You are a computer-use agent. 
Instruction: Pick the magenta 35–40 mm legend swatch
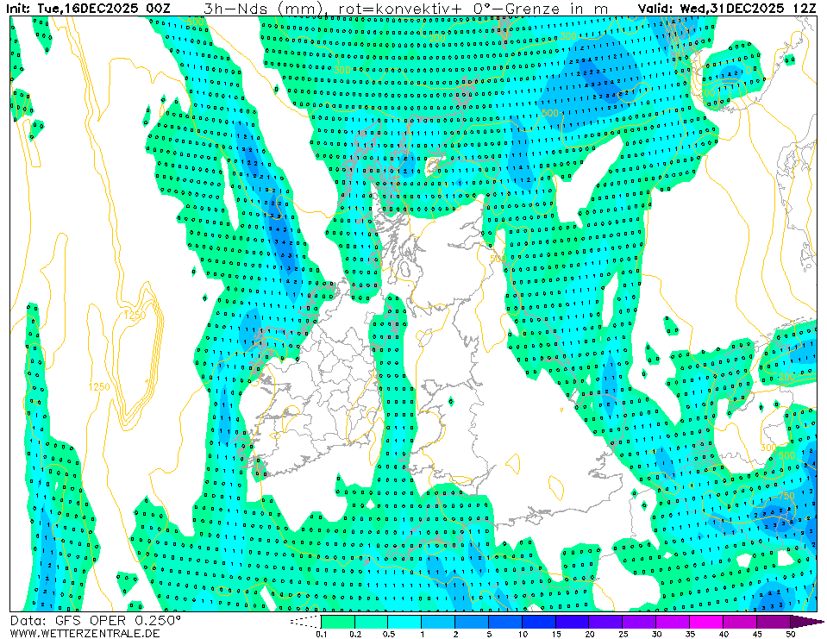[707, 621]
